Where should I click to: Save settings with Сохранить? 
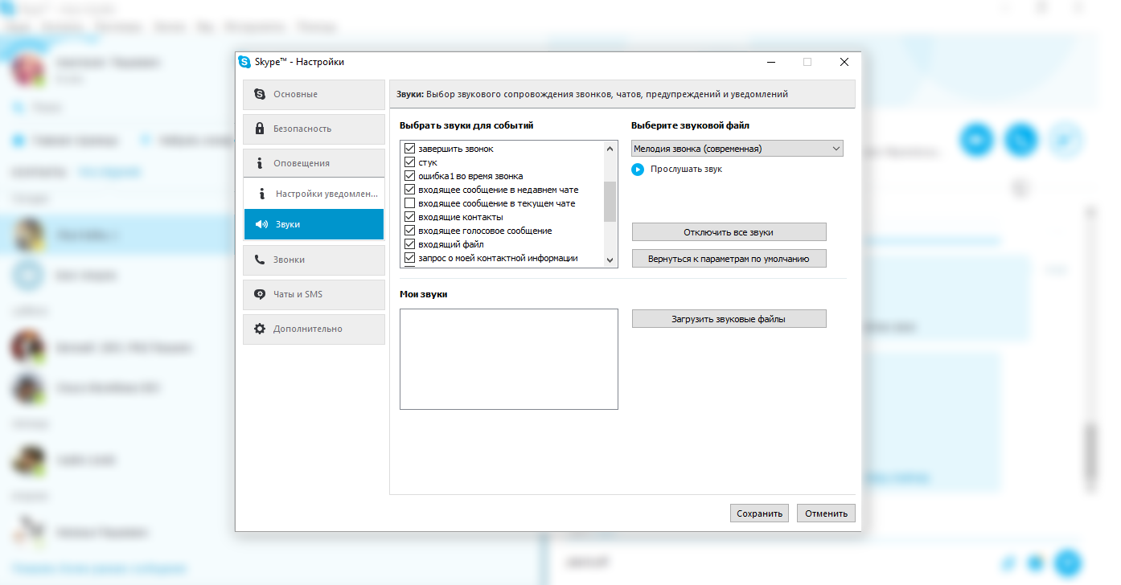point(759,513)
